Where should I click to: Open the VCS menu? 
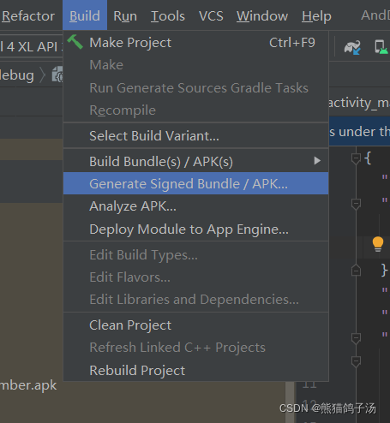[x=211, y=16]
